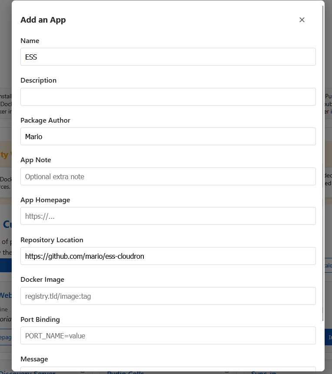Image resolution: width=332 pixels, height=374 pixels.
Task: Click the App Homepage label
Action: click(x=45, y=200)
